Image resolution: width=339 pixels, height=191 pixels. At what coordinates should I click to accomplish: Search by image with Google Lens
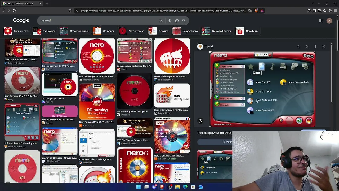click(177, 21)
